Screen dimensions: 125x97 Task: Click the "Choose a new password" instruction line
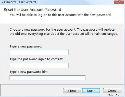click(x=62, y=30)
